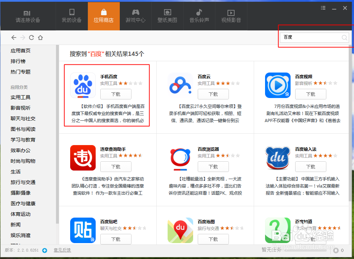Open 百度知道 app icon

[x=278, y=230]
